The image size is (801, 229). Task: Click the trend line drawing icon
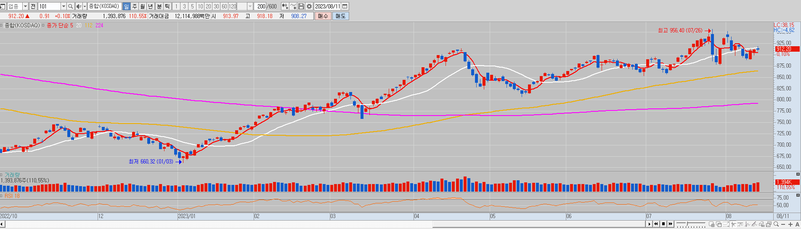pyautogui.click(x=740, y=224)
